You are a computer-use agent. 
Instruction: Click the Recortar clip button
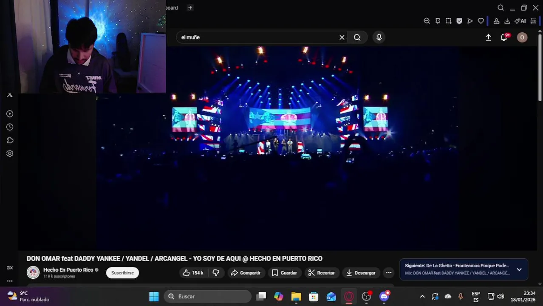pos(321,273)
